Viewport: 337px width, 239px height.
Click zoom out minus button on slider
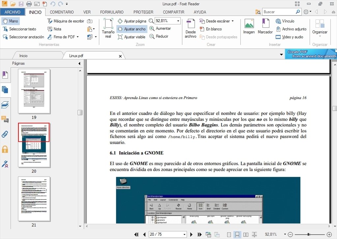point(290,234)
